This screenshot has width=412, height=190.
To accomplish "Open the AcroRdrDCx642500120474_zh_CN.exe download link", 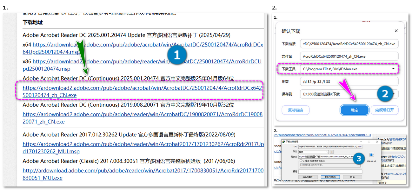I will pos(143,91).
